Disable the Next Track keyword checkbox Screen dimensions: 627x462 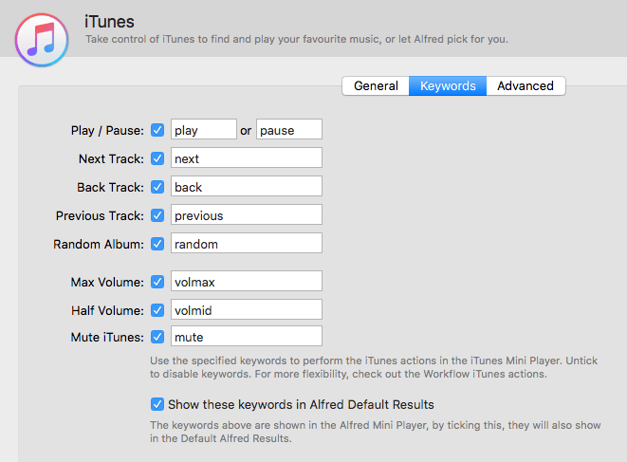point(157,158)
